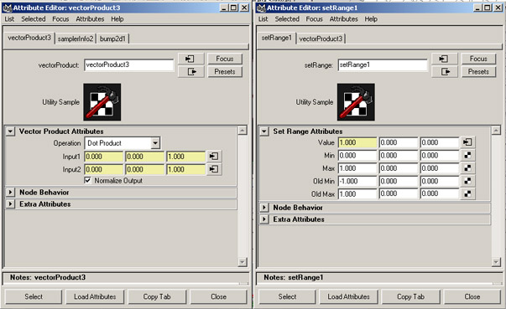Click Load Attributes in setRange1 editor
Screen dimensions: 506x309
click(348, 296)
